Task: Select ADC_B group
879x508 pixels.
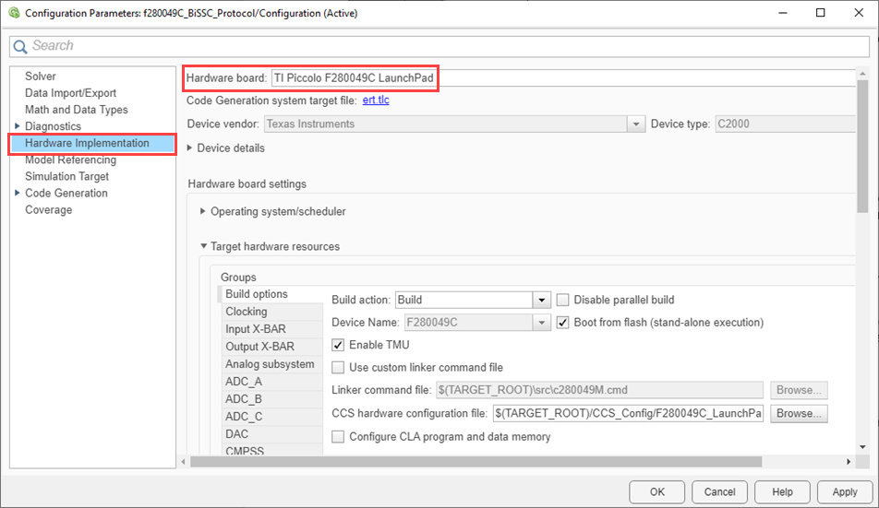Action: pyautogui.click(x=271, y=399)
